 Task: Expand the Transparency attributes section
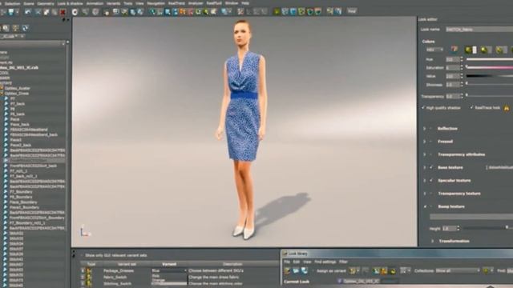coord(425,154)
